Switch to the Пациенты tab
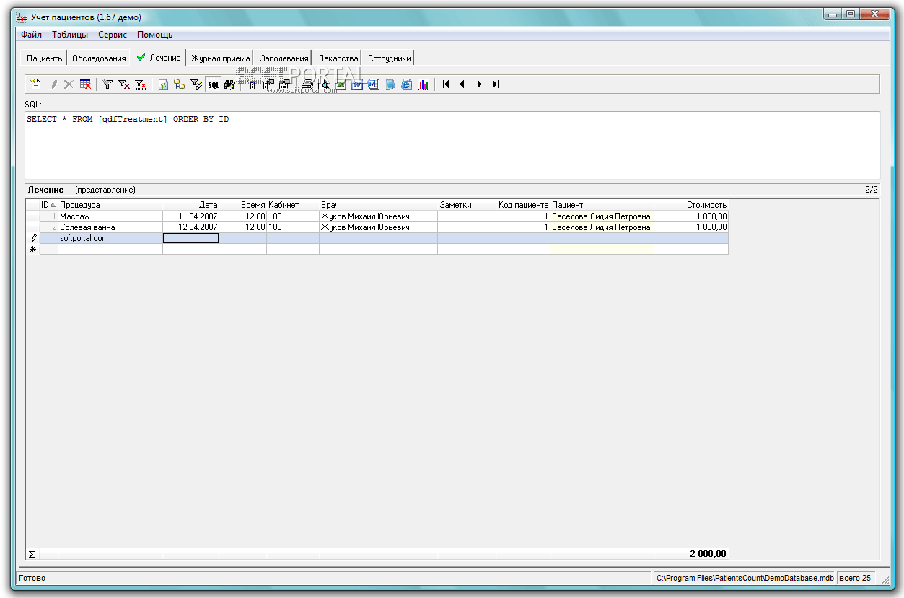The width and height of the screenshot is (904, 598). 45,58
